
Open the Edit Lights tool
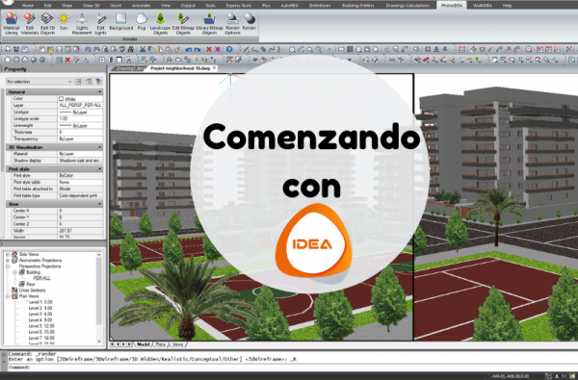(x=100, y=23)
